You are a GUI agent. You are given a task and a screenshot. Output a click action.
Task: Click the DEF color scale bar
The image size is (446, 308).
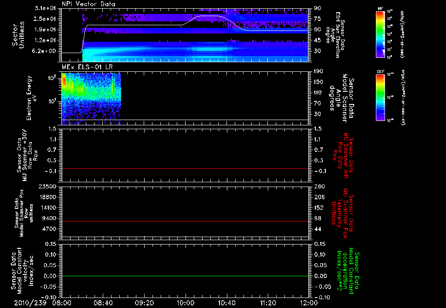[x=380, y=97]
